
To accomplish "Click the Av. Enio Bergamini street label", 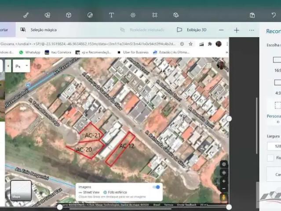I will (x=32, y=173).
